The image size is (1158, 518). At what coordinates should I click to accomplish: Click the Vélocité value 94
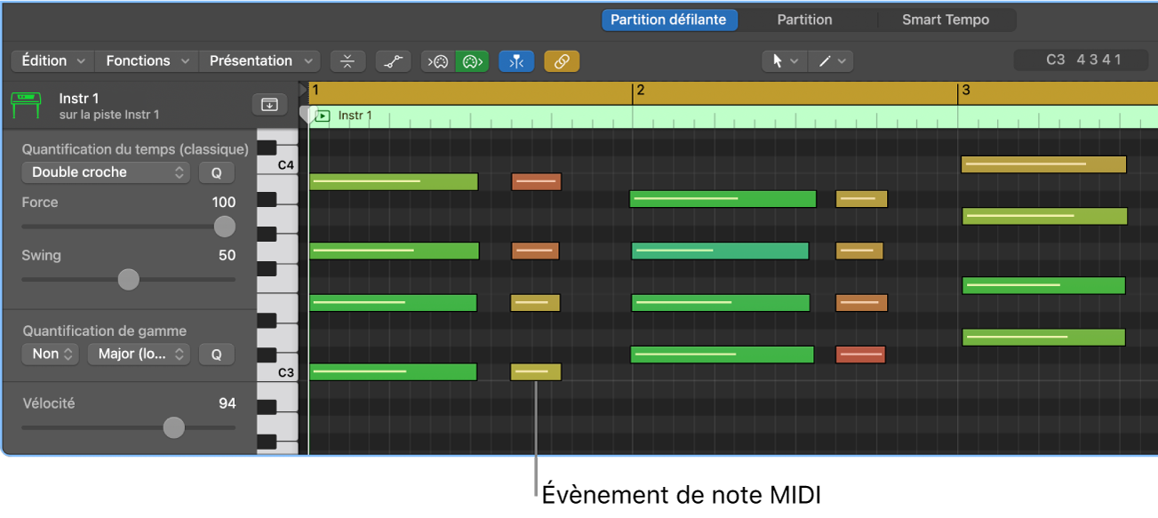pyautogui.click(x=228, y=403)
